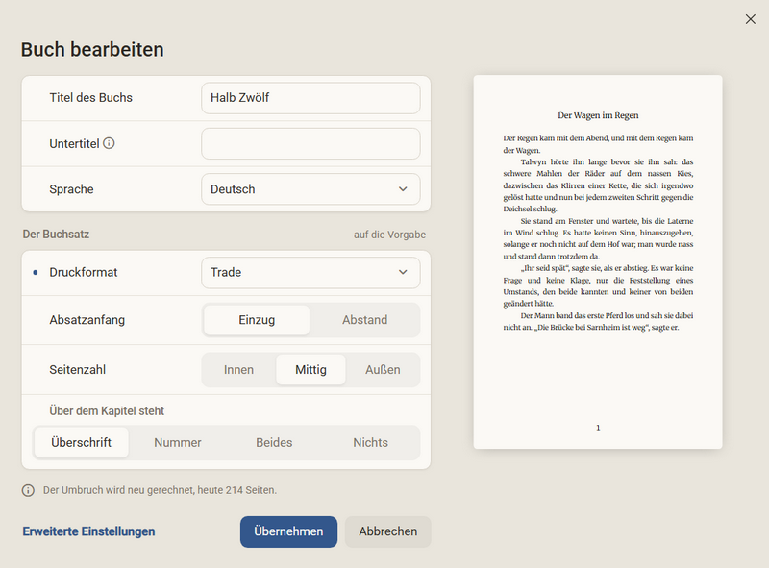Click the Sprache label
Image resolution: width=769 pixels, height=568 pixels.
click(71, 189)
